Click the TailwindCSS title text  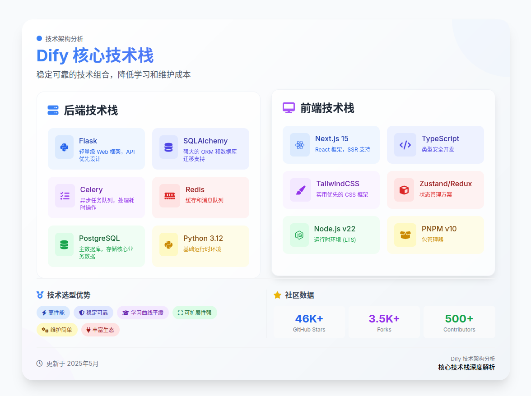point(338,184)
